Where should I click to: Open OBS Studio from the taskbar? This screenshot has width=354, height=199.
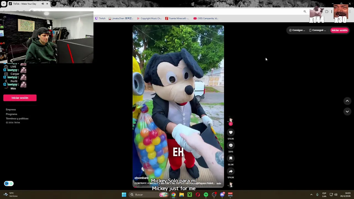(214, 195)
